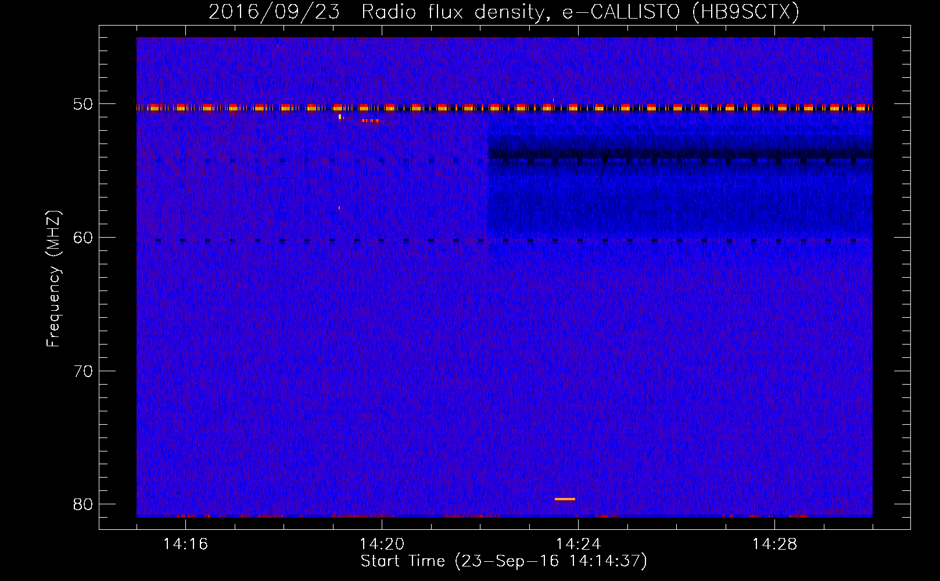
Task: Click the orange horizontal burst near 80 MHz
Action: pos(565,499)
